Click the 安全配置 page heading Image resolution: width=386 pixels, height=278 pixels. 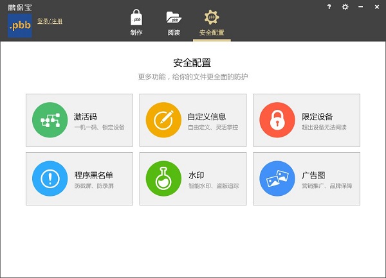(x=192, y=63)
